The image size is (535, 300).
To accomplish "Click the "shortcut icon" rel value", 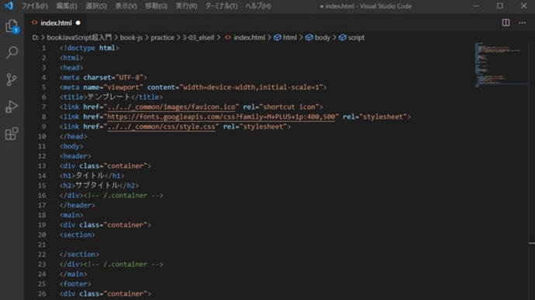I will click(289, 107).
